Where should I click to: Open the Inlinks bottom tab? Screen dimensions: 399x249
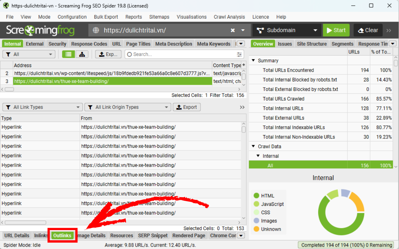click(x=41, y=235)
